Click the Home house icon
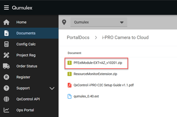This screenshot has width=177, height=117. (x=6, y=22)
